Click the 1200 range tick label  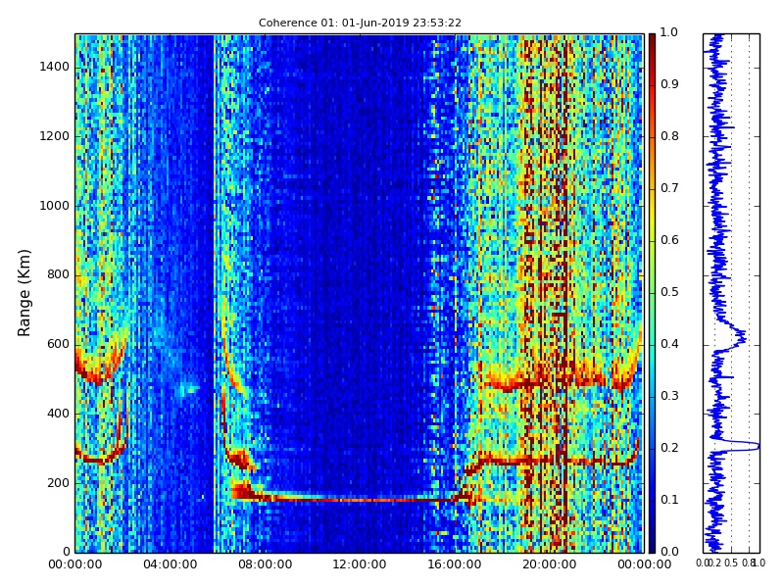(55, 136)
